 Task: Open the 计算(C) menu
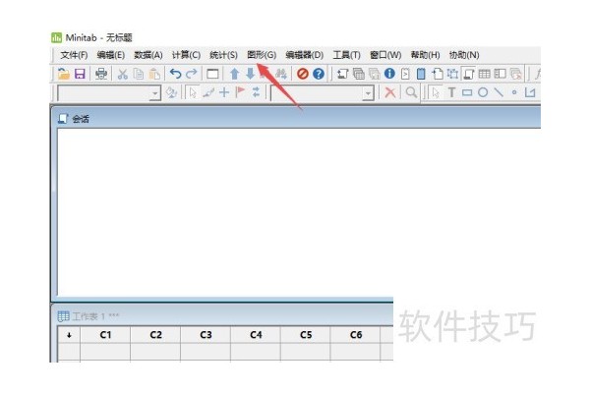186,55
